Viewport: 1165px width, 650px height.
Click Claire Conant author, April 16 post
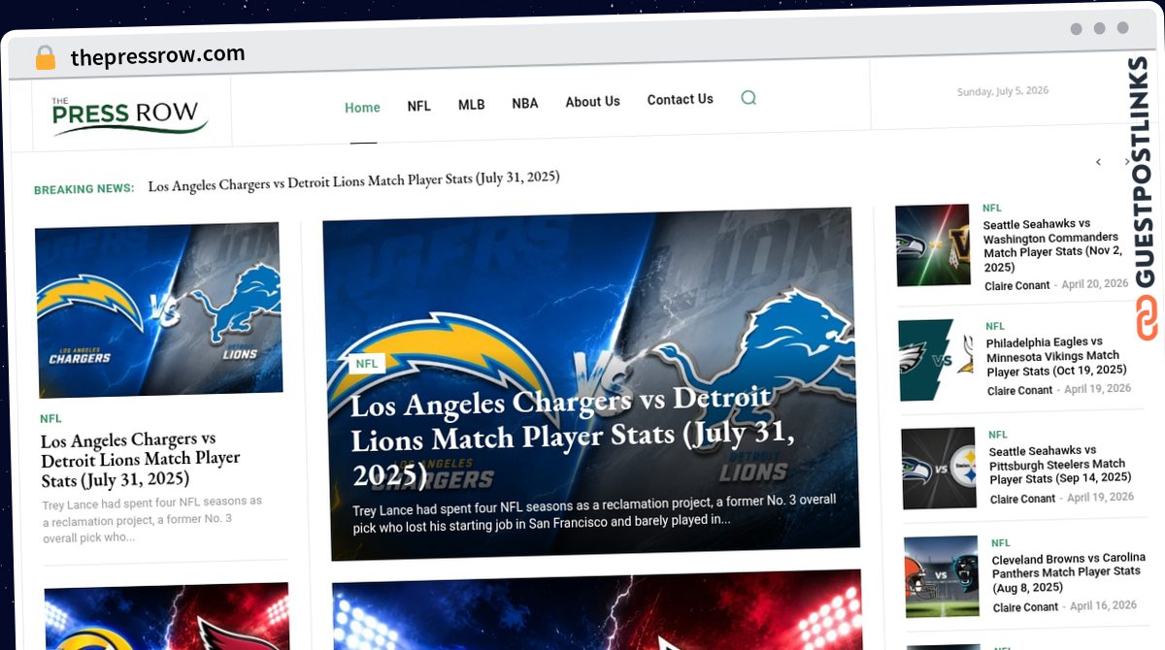point(1026,607)
